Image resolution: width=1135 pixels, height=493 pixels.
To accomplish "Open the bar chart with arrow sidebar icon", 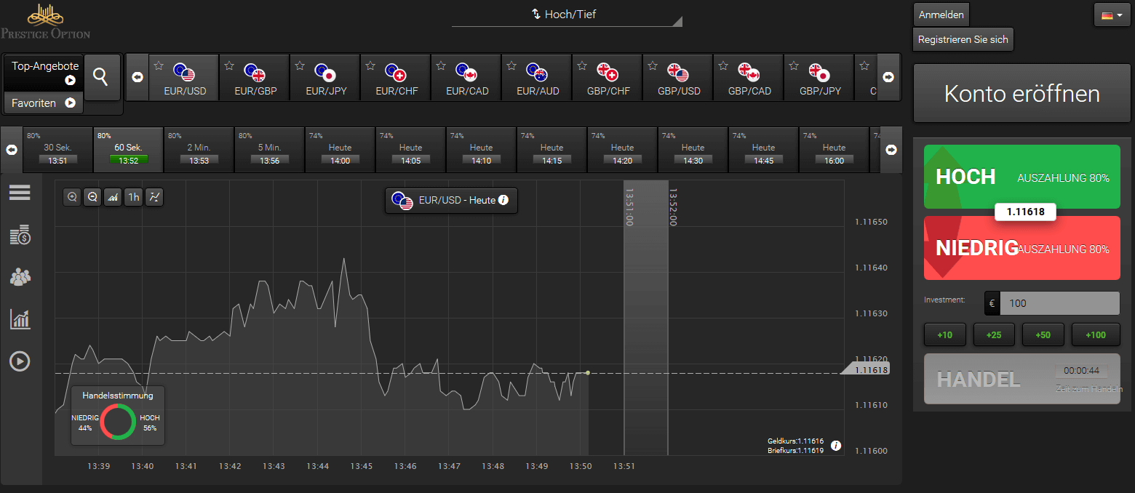I will 20,318.
